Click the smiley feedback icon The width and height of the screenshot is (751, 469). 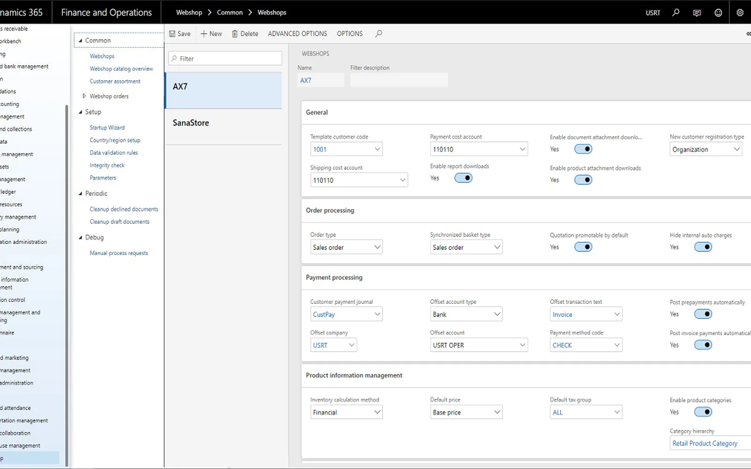coord(718,13)
